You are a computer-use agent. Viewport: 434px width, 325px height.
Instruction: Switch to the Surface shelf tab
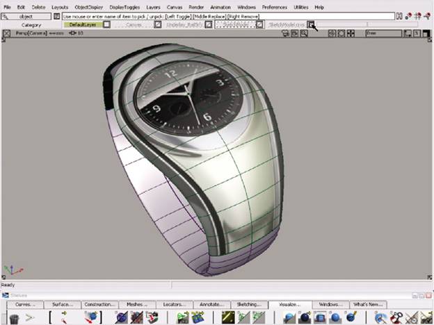63,305
